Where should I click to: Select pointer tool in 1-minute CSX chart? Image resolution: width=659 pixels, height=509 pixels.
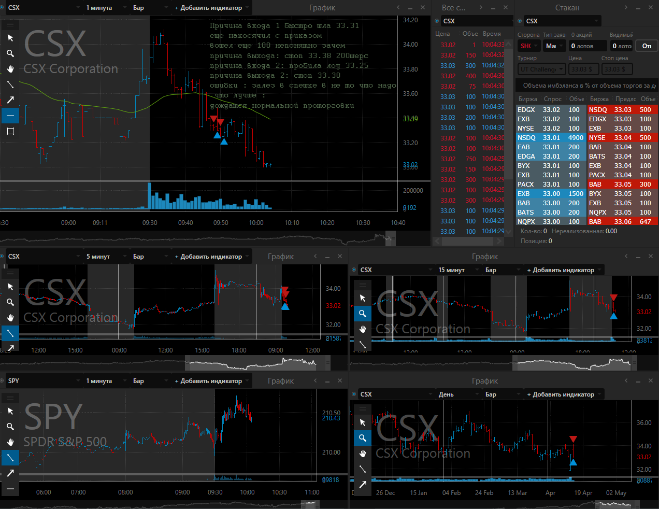10,38
